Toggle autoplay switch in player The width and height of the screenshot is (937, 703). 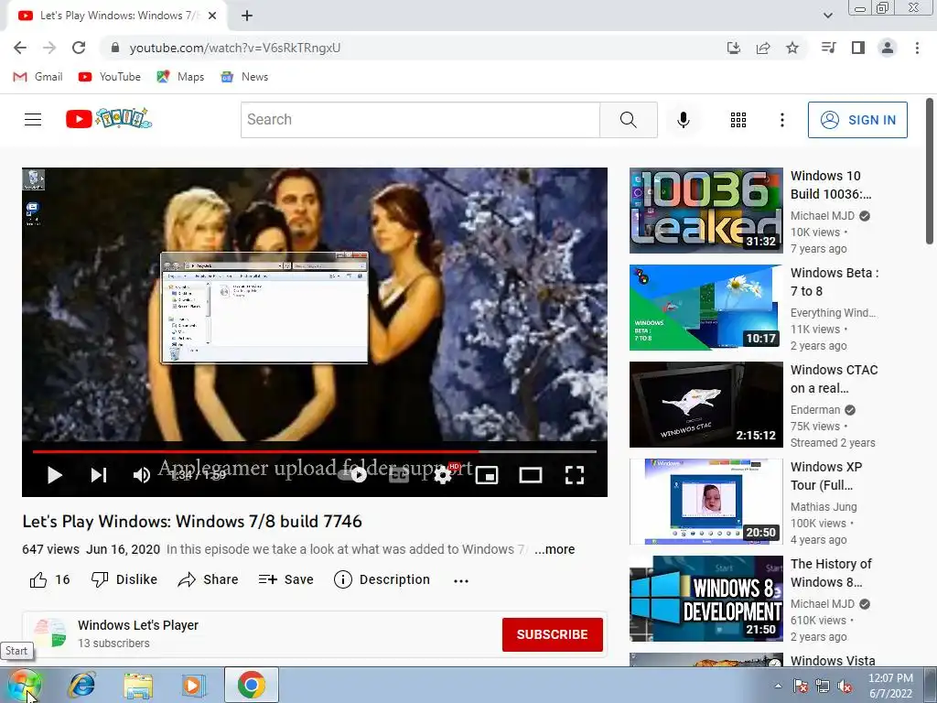tap(354, 475)
